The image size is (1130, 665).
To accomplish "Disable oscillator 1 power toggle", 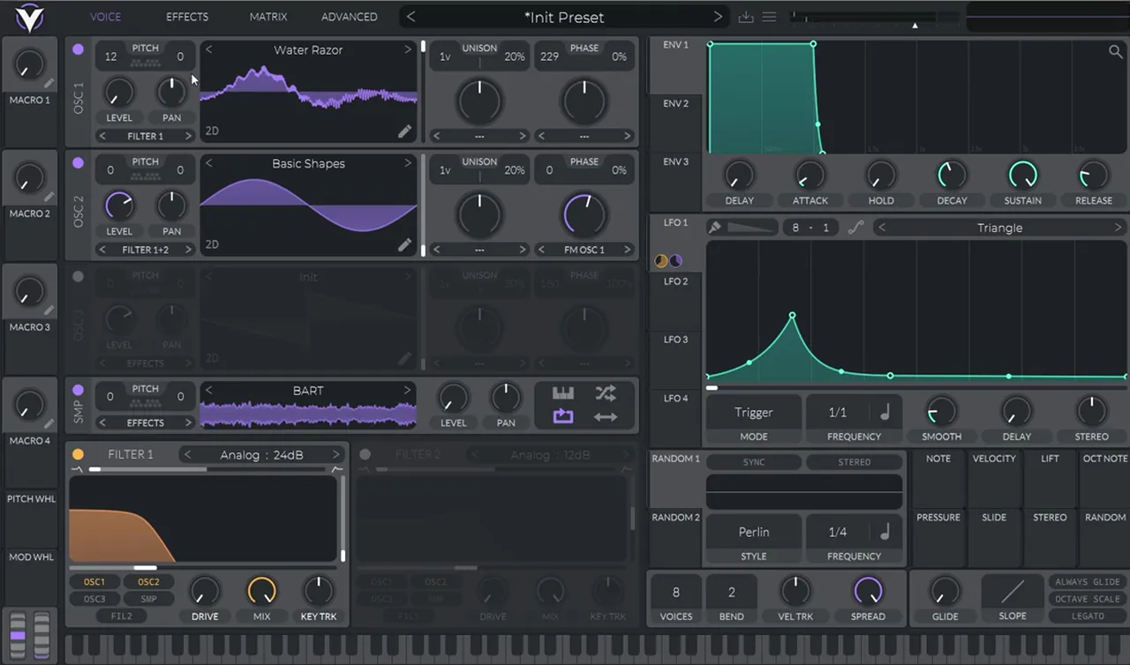I will [78, 49].
